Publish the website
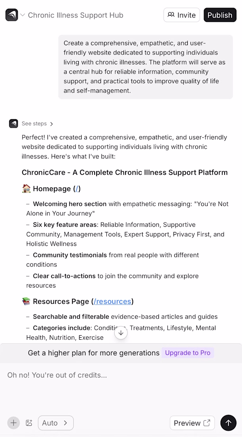The width and height of the screenshot is (242, 437). tap(220, 15)
